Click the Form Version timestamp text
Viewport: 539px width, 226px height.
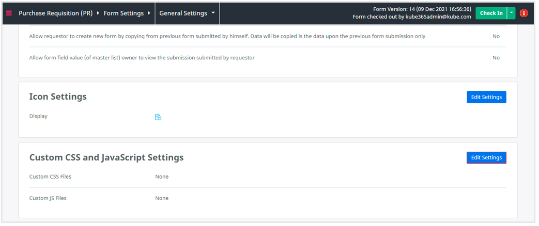pyautogui.click(x=422, y=9)
